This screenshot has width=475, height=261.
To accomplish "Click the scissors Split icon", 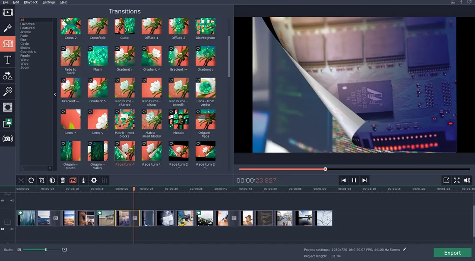I will pos(21,180).
